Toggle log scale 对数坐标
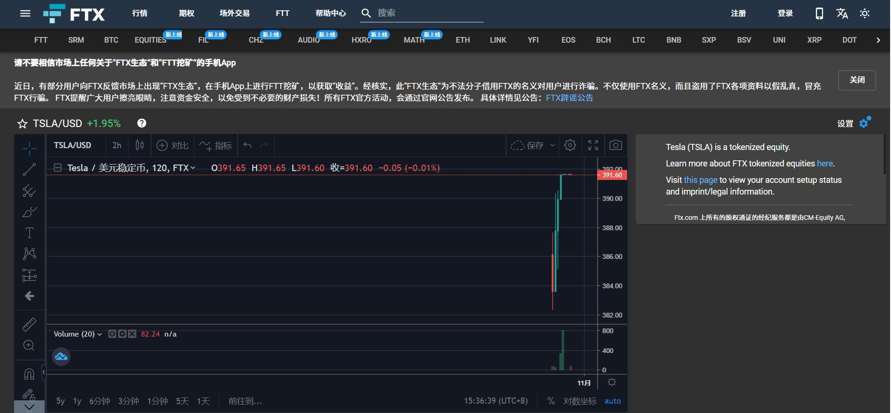This screenshot has height=413, width=891. [x=580, y=401]
